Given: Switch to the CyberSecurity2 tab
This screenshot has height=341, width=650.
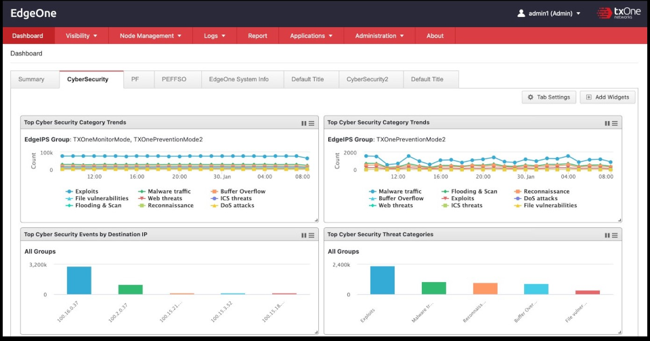Looking at the screenshot, I should [371, 79].
